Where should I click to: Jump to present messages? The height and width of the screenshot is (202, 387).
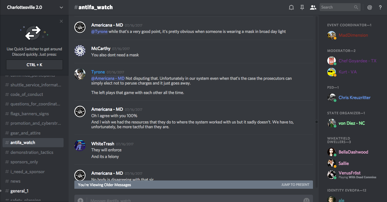[295, 185]
